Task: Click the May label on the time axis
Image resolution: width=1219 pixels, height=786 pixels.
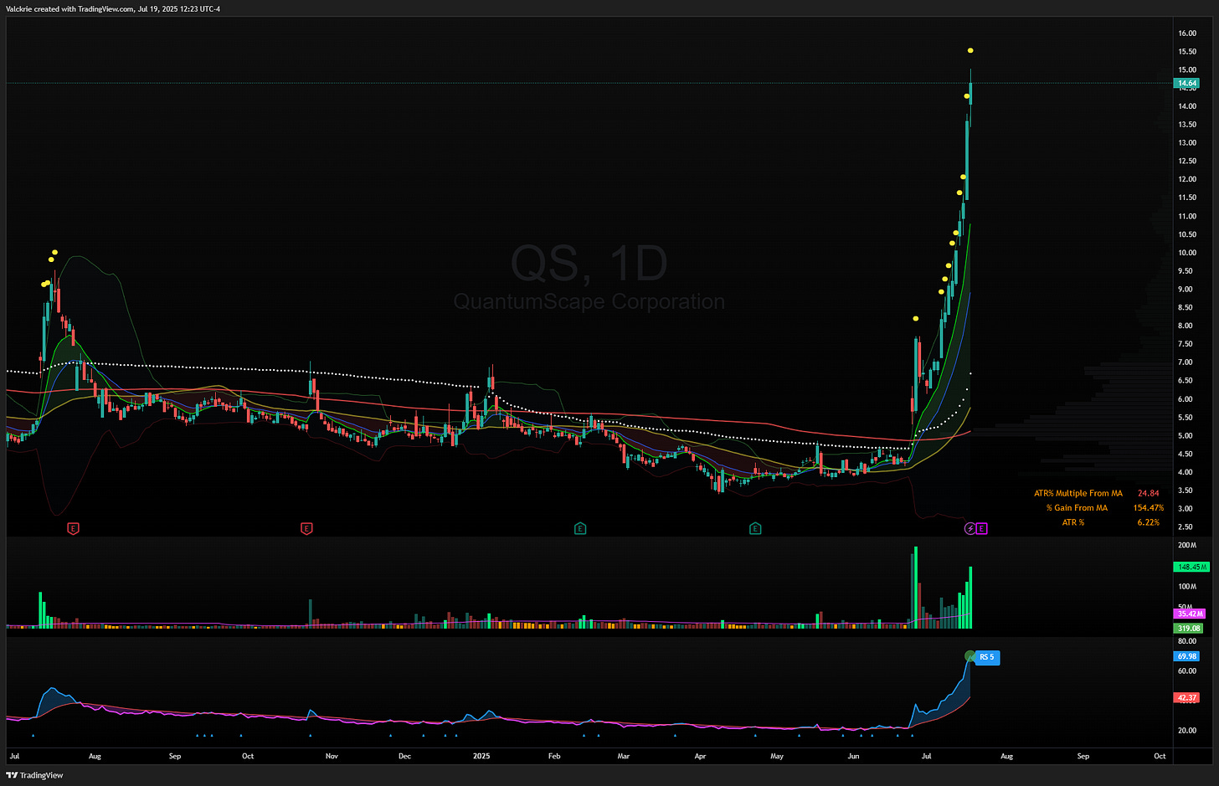Action: [x=777, y=756]
